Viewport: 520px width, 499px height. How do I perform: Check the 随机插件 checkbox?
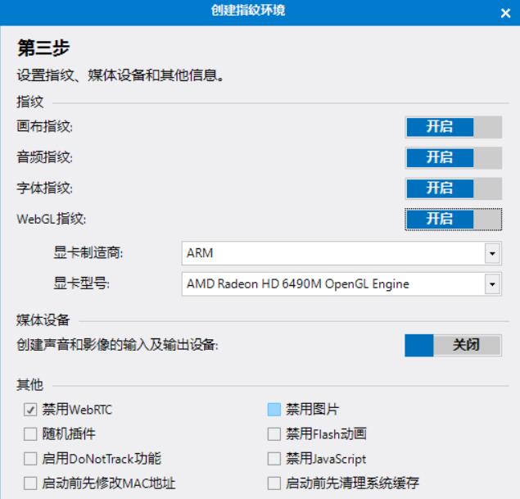pos(30,434)
